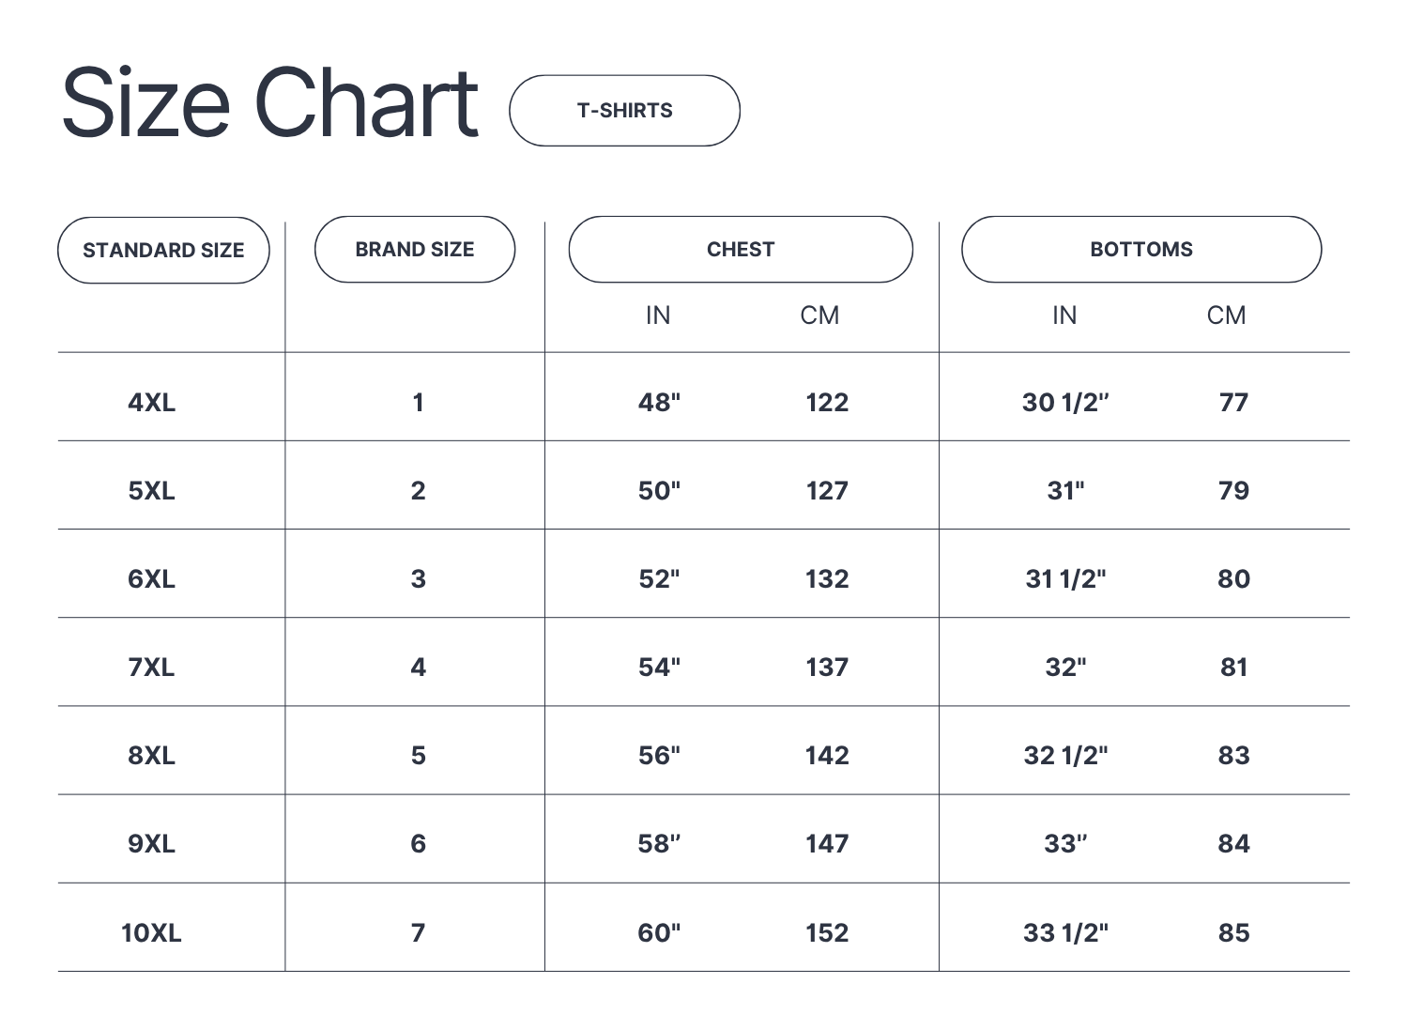Select the BRAND SIZE column header

(415, 250)
